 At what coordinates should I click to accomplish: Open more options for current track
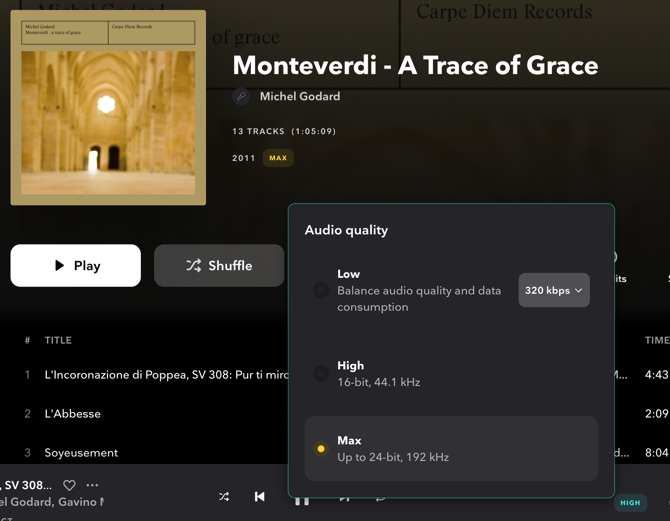point(92,485)
